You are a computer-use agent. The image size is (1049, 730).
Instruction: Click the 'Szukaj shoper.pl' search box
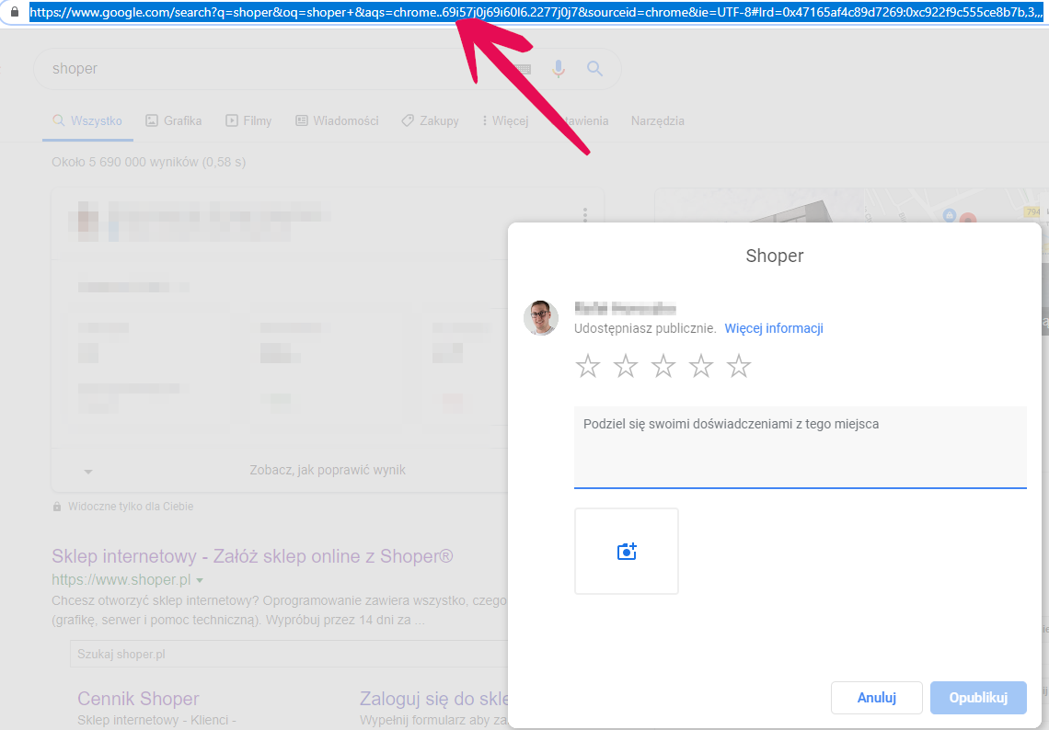(285, 654)
